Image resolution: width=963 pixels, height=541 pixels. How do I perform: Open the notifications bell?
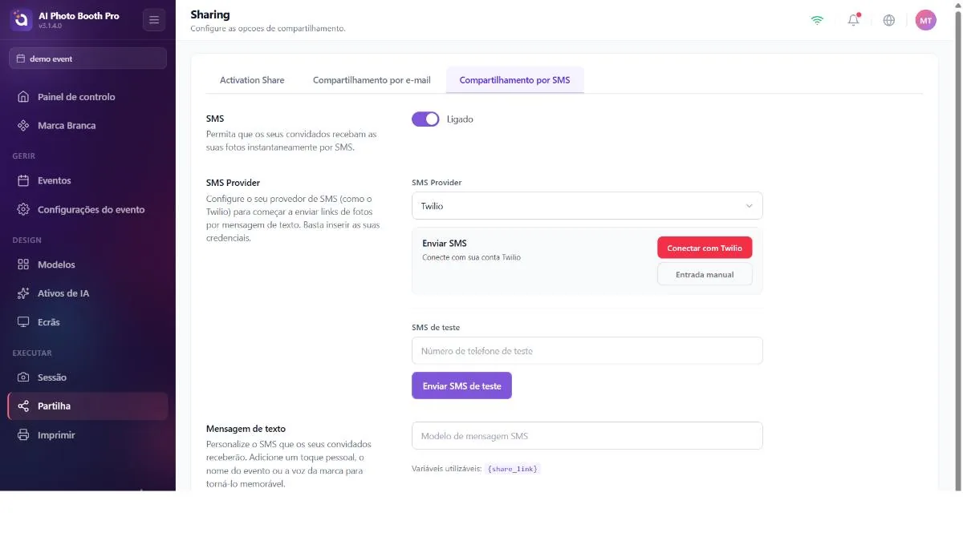[x=853, y=20]
